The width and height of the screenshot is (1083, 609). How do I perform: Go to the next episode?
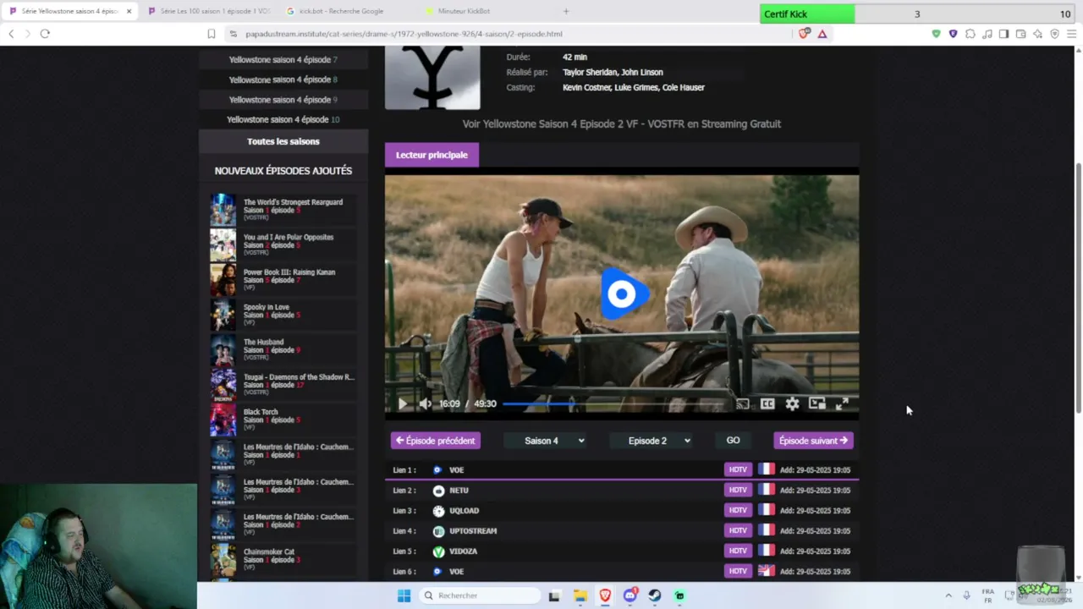pos(813,441)
